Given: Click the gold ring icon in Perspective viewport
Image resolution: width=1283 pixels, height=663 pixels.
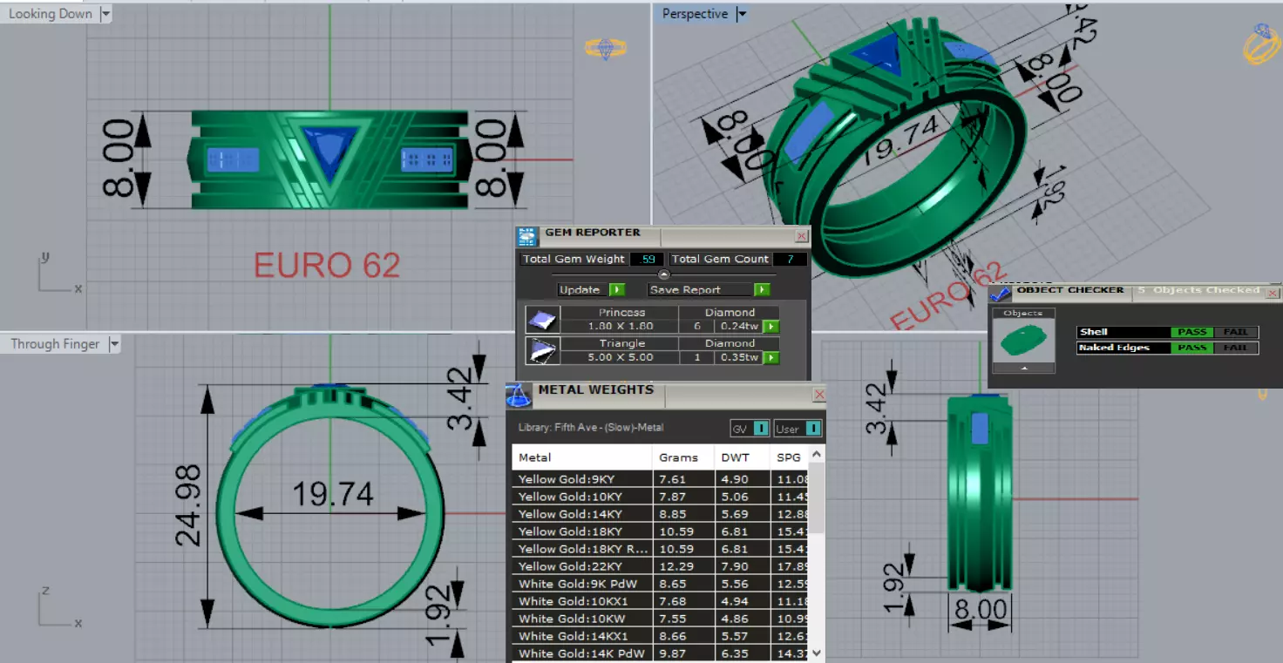Looking at the screenshot, I should [1261, 44].
